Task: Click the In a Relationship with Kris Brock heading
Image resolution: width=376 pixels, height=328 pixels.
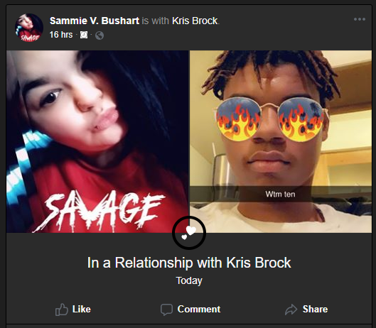Action: tap(189, 263)
